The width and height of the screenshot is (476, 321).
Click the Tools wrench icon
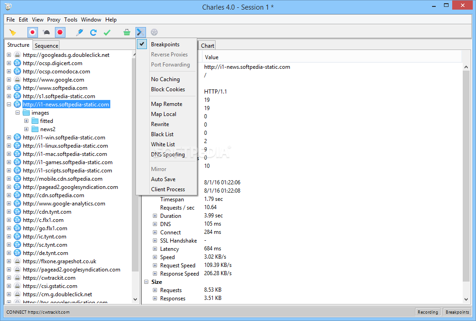(x=141, y=32)
